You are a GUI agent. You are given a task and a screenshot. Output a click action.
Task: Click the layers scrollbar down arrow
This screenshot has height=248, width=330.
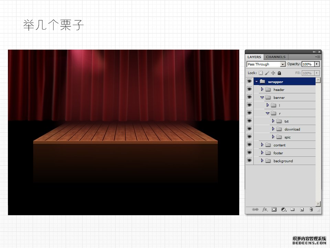pyautogui.click(x=318, y=204)
